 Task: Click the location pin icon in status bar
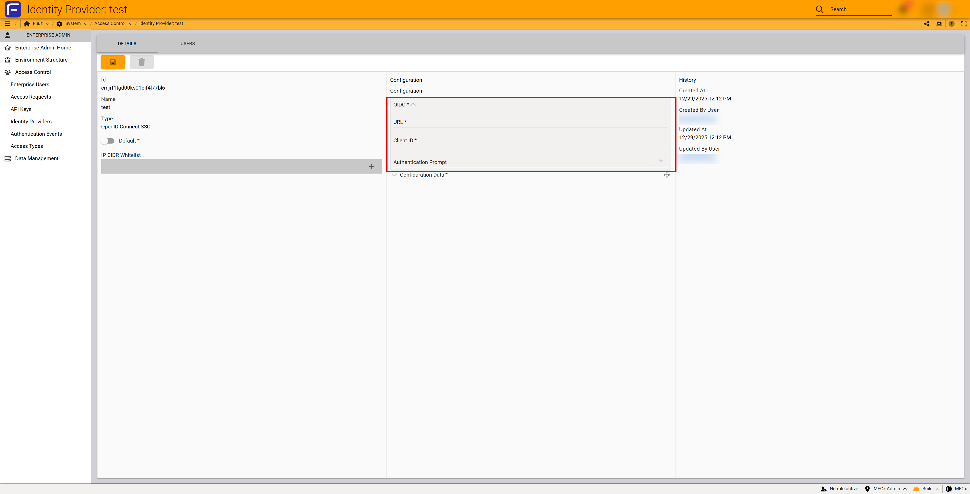(x=867, y=489)
